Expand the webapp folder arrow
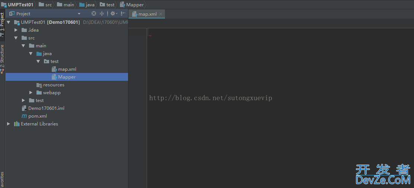The height and width of the screenshot is (188, 414). [x=31, y=93]
